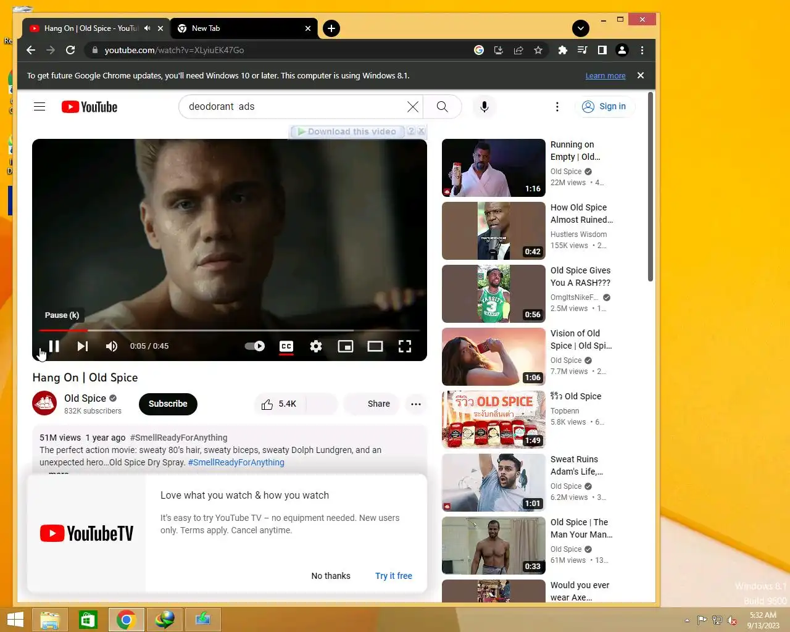Open The Man Your Man video thumbnail
Image resolution: width=790 pixels, height=632 pixels.
[x=494, y=546]
